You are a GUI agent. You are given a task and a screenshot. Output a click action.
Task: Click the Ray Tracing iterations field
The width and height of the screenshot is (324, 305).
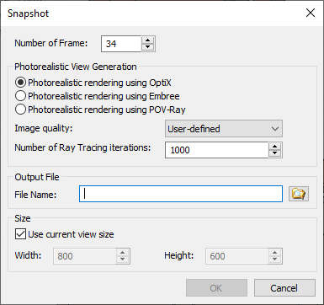pos(216,150)
